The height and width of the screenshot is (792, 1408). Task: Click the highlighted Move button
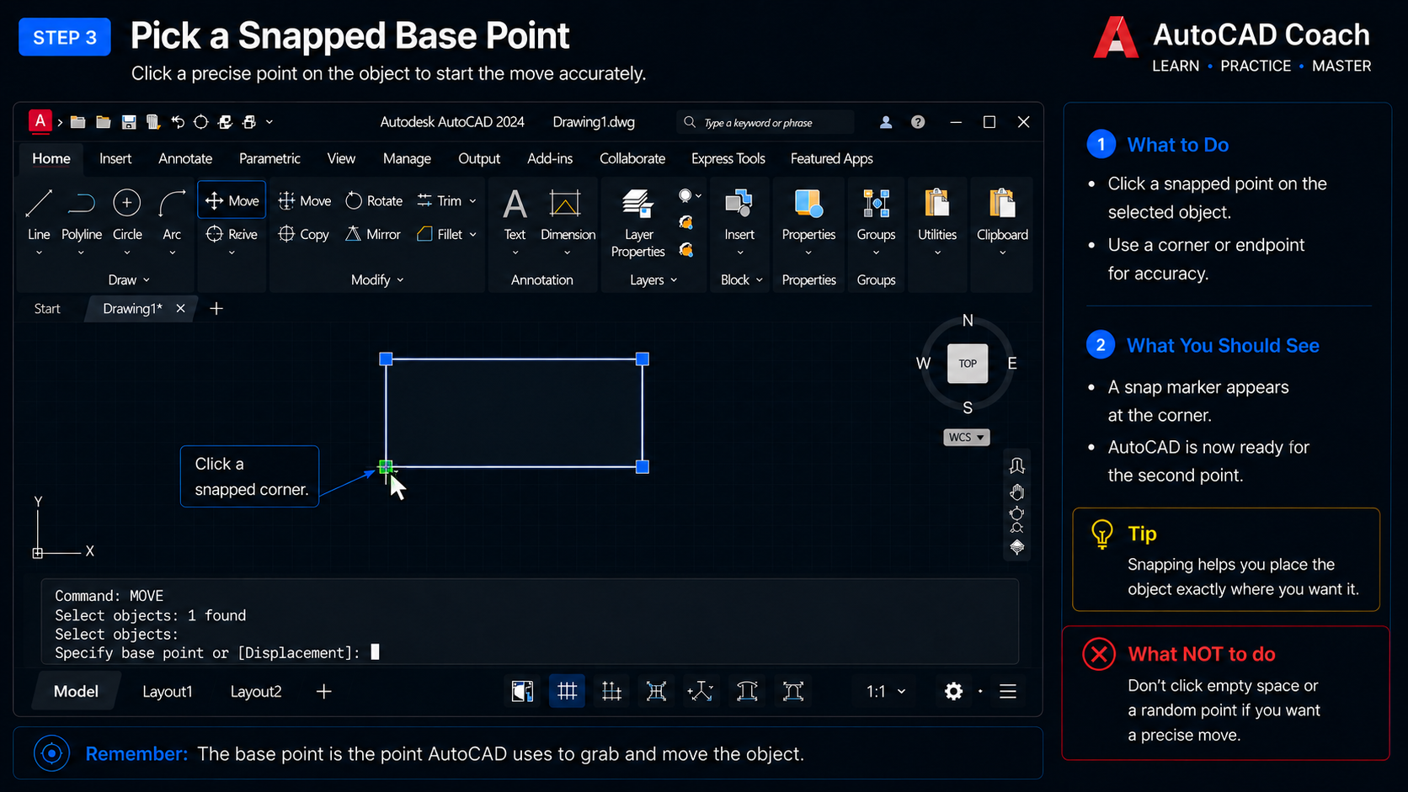232,200
